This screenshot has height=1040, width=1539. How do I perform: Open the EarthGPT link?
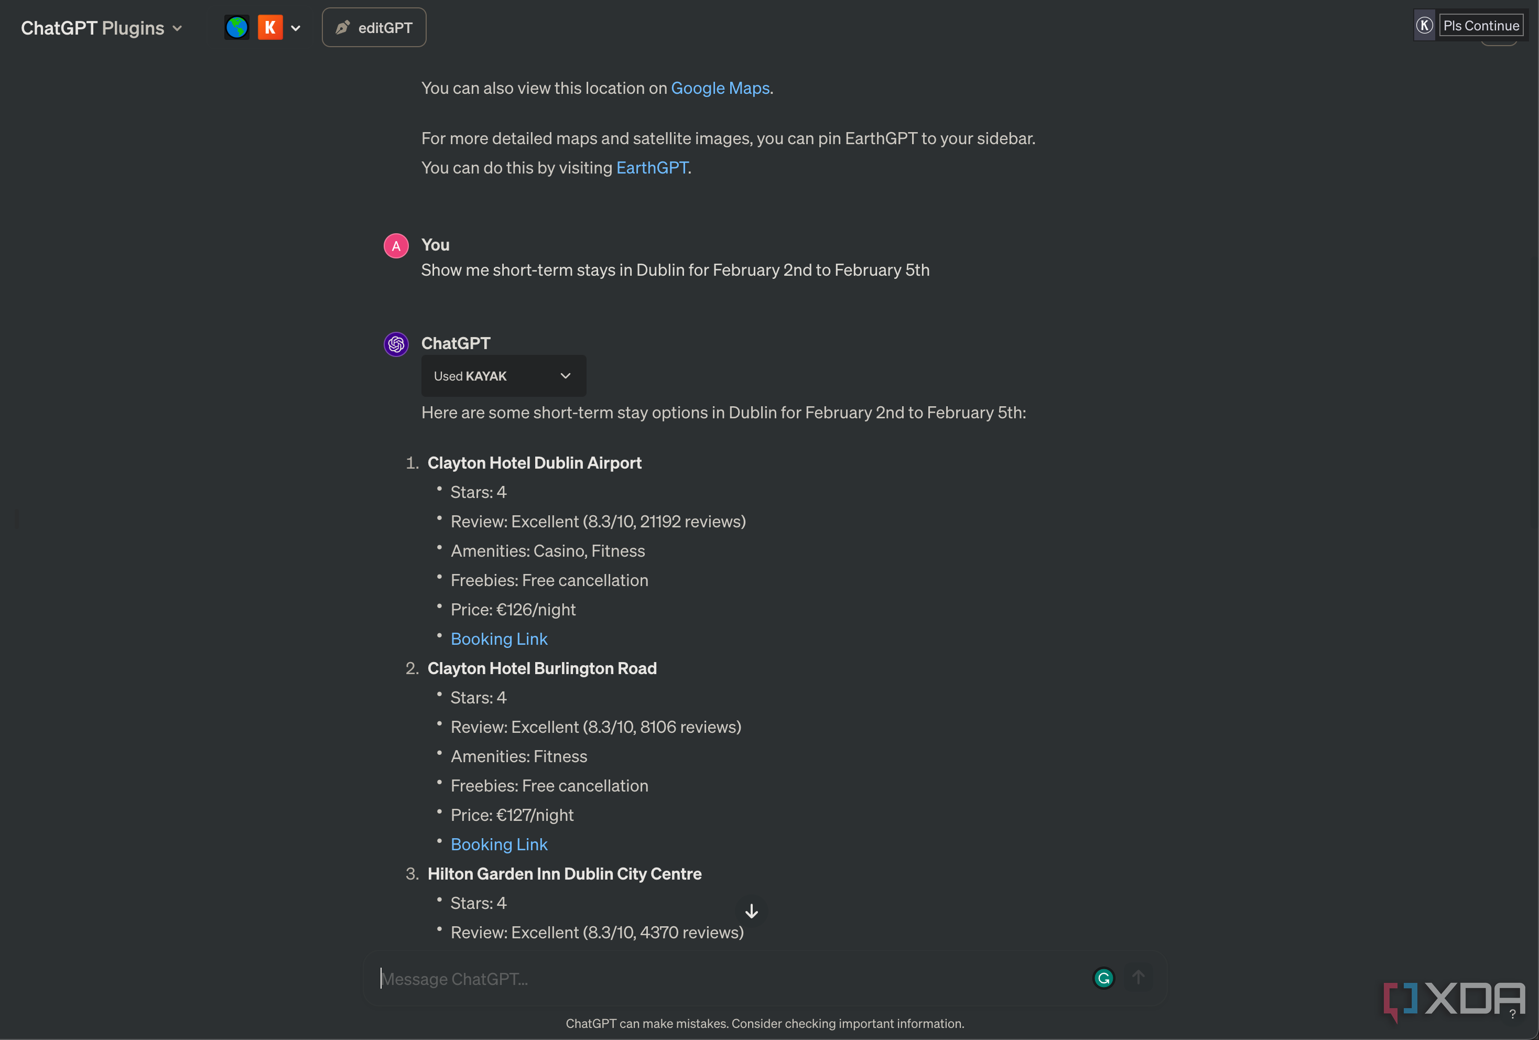pos(652,168)
